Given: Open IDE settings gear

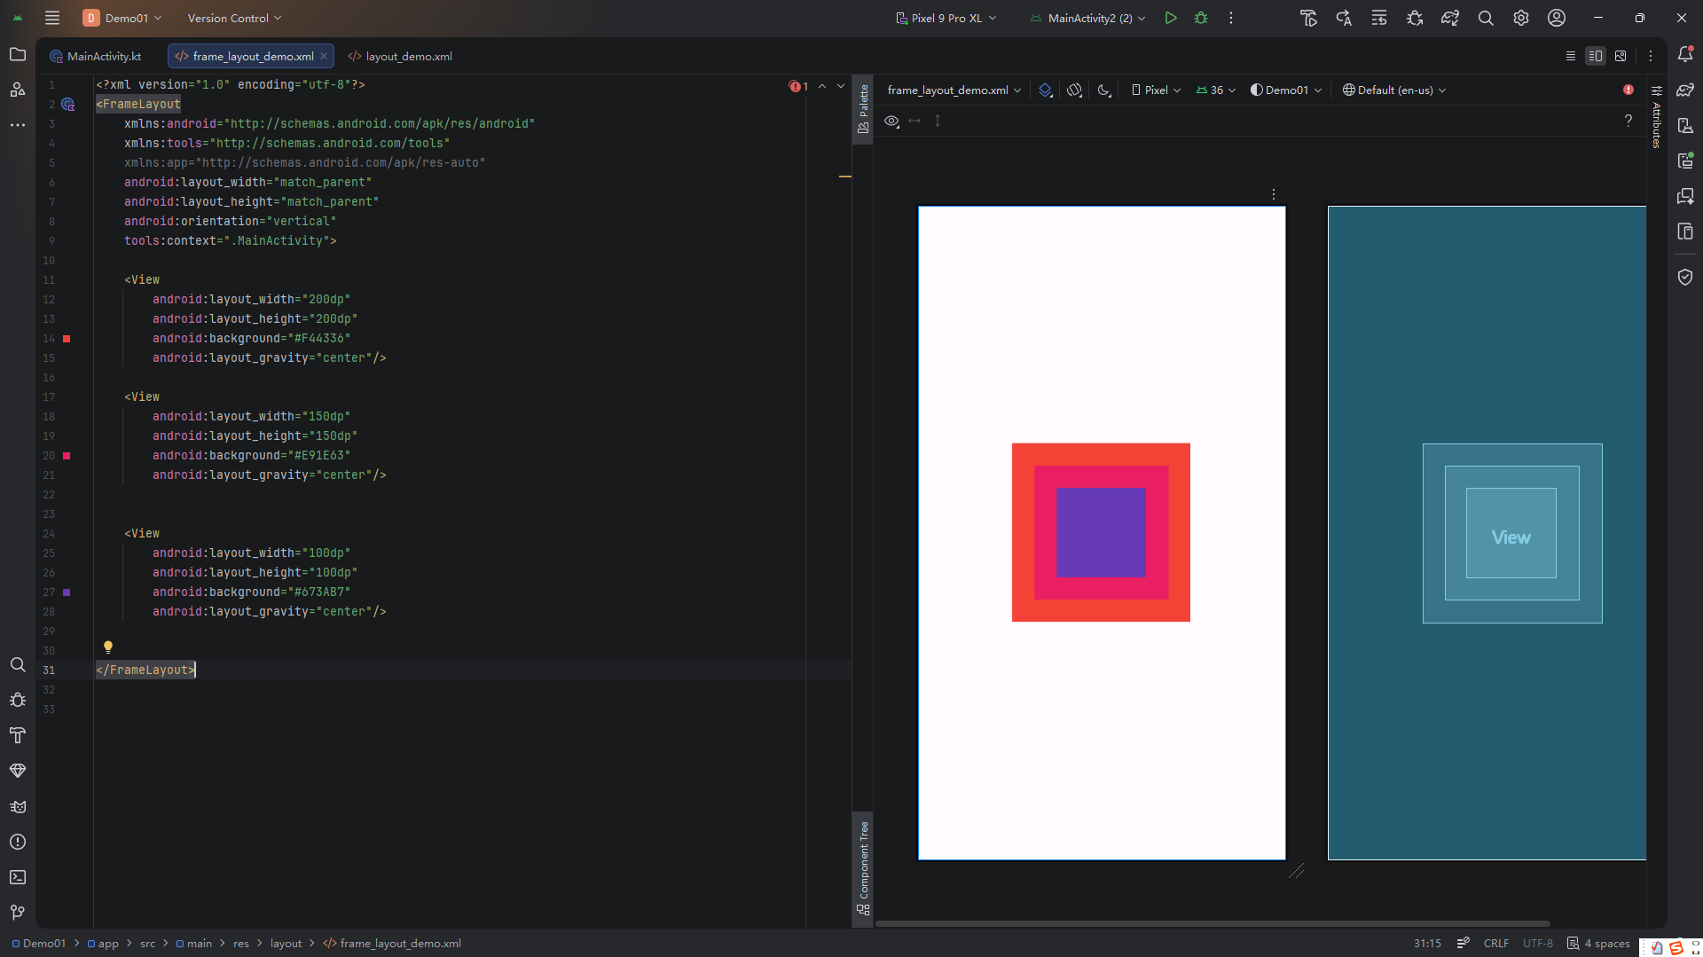Looking at the screenshot, I should click(x=1521, y=18).
